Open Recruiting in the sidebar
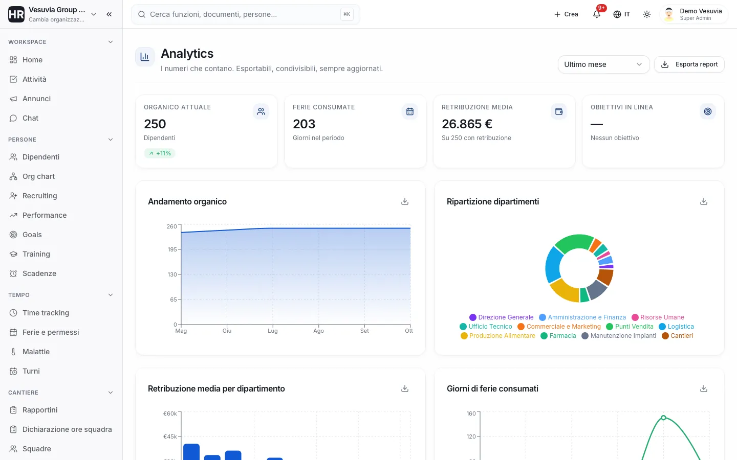The image size is (737, 460). (x=61, y=196)
